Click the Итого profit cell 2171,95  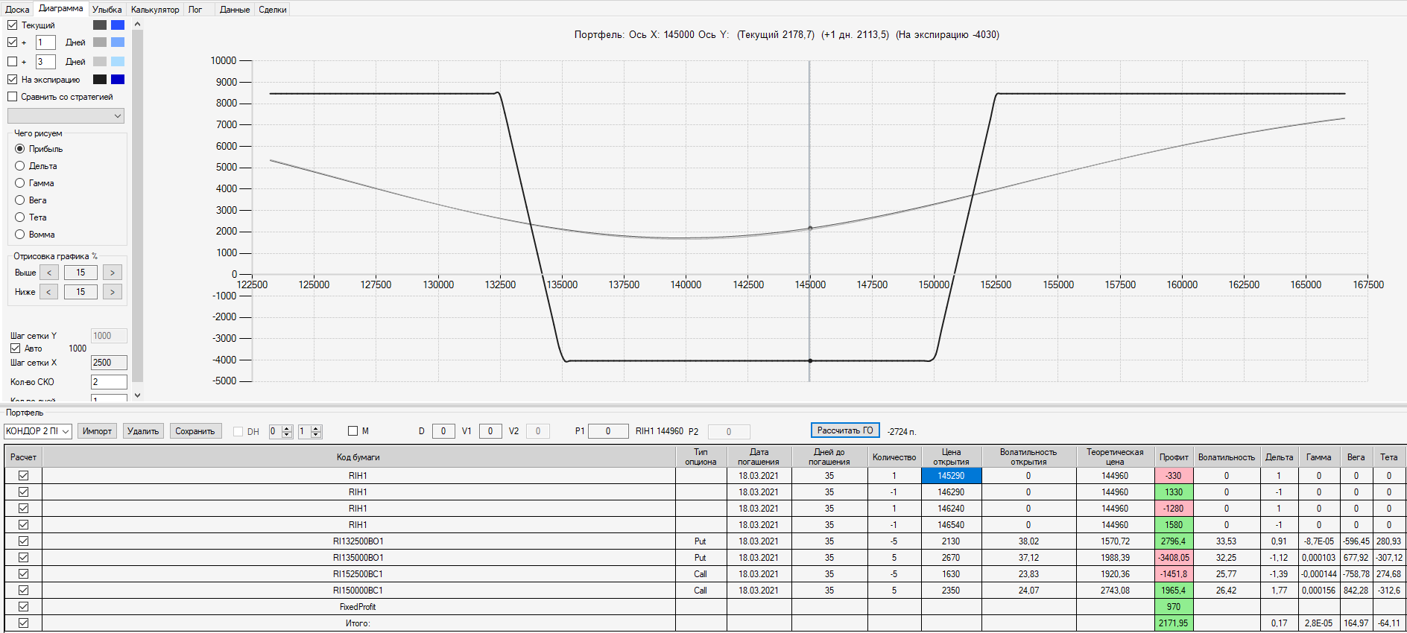(x=1174, y=623)
